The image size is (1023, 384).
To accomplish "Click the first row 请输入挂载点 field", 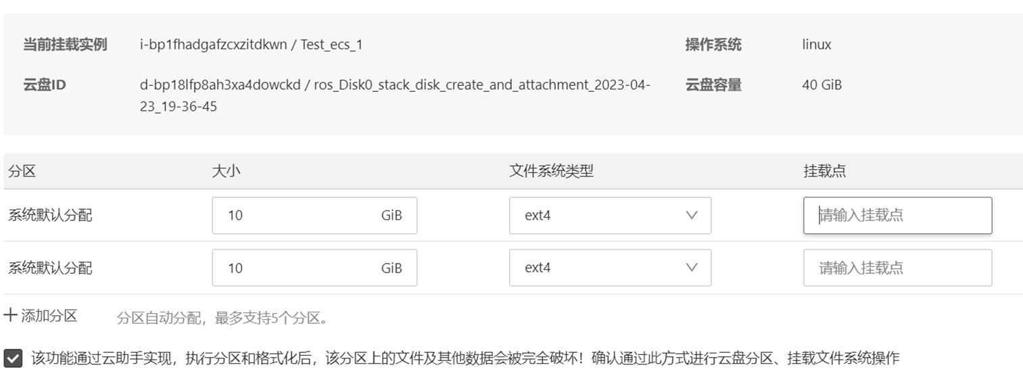I will 897,216.
